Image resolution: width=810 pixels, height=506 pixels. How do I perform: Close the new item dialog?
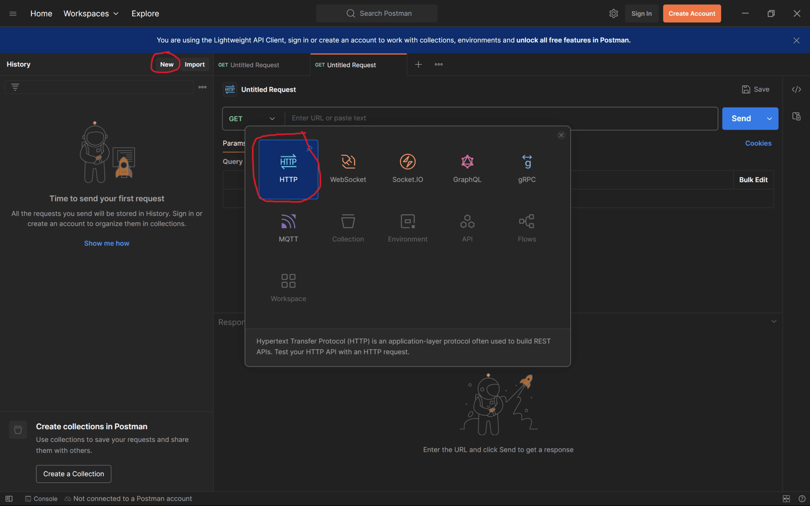[x=561, y=135]
